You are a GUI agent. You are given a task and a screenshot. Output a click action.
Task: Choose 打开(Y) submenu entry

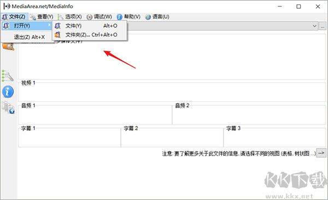point(27,26)
